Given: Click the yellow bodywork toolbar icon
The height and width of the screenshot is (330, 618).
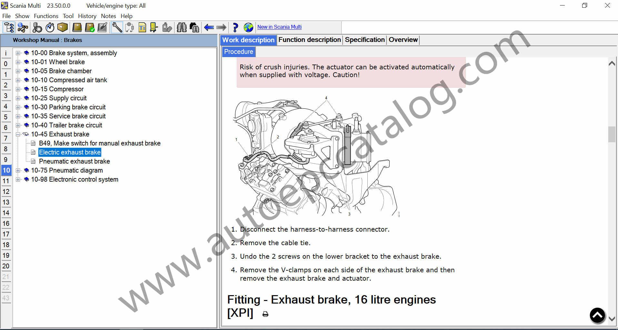Looking at the screenshot, I should (x=154, y=27).
